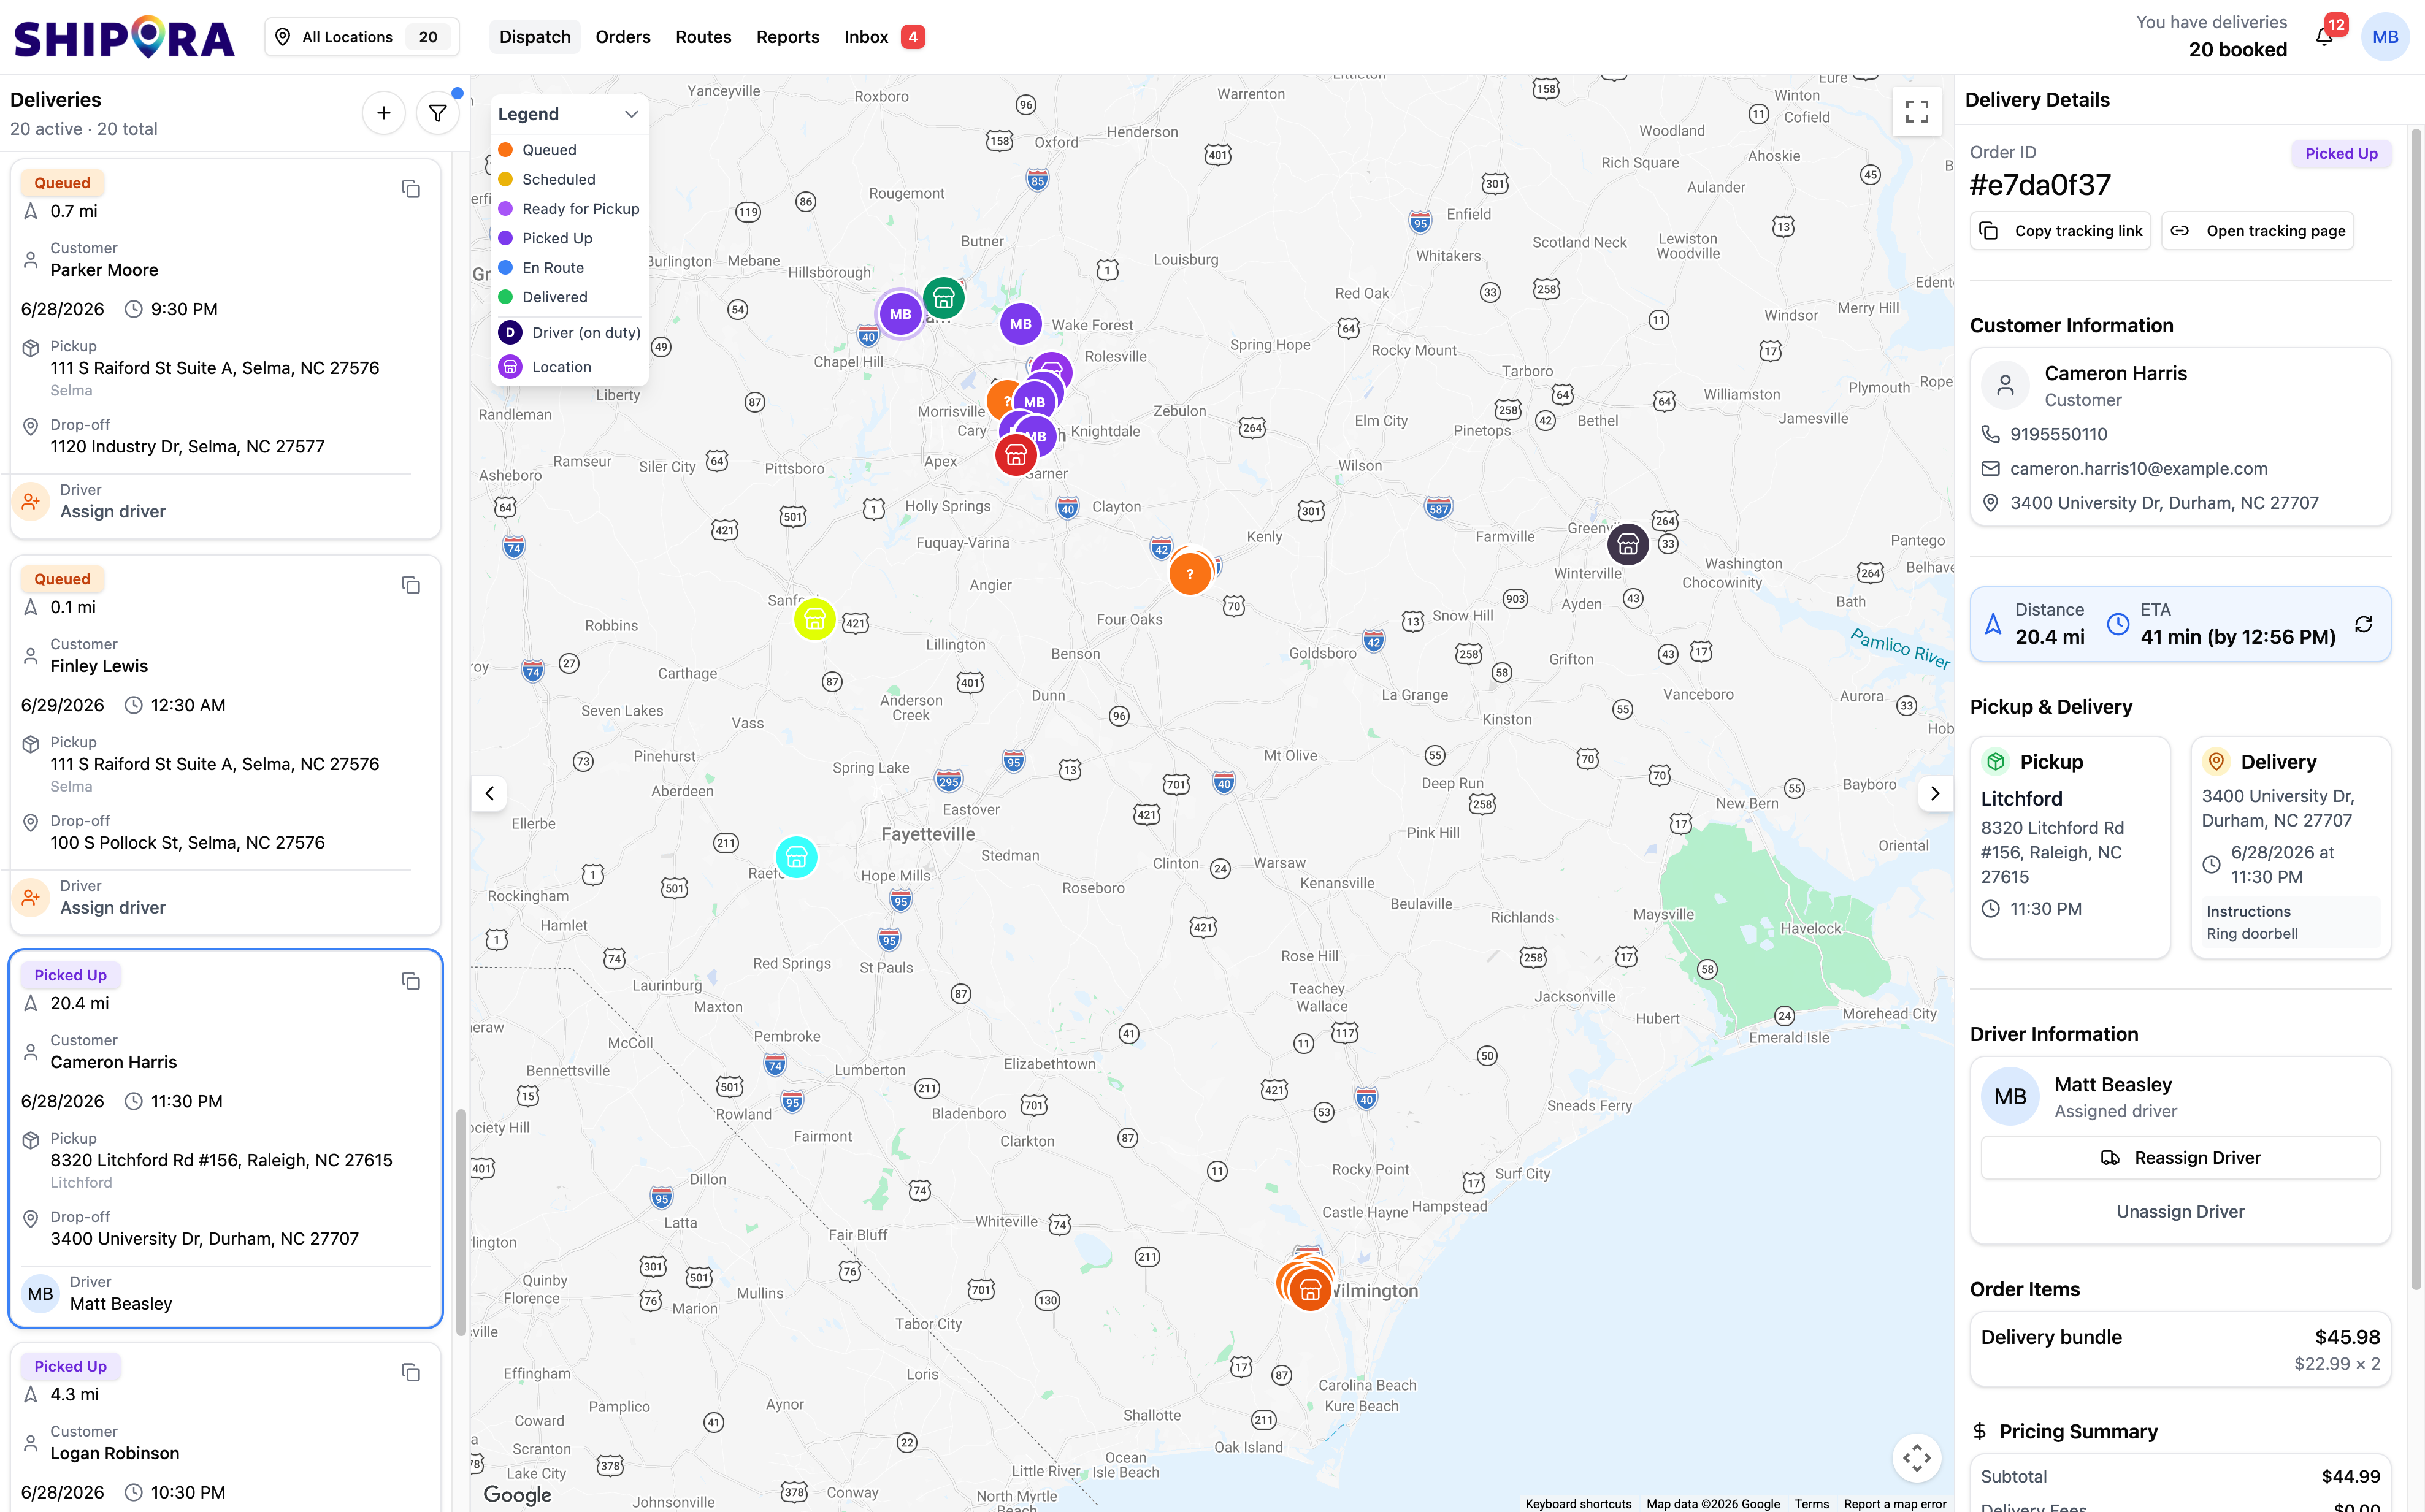This screenshot has height=1512, width=2425.
Task: Select the cyan store marker near Raeford
Action: click(797, 857)
